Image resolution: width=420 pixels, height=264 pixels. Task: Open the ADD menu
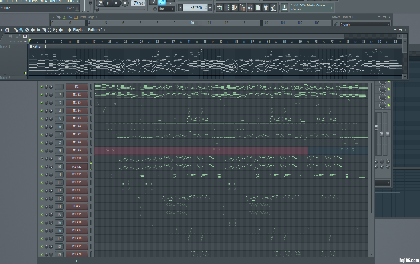pos(19,1)
